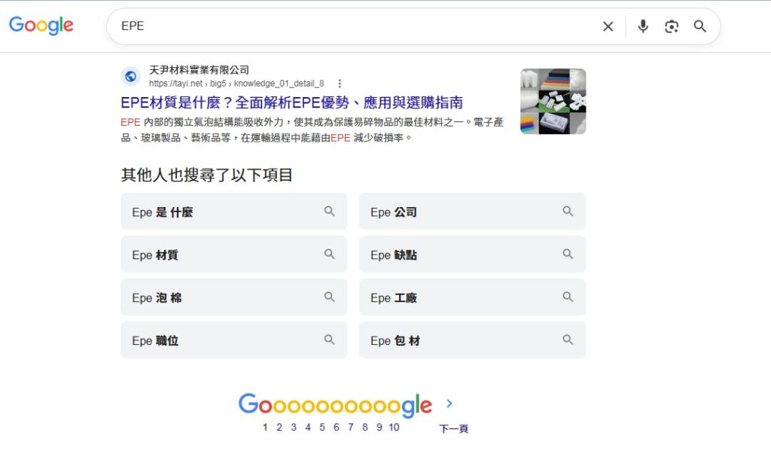Search related query Epe 材質
The height and width of the screenshot is (457, 771).
(x=234, y=254)
